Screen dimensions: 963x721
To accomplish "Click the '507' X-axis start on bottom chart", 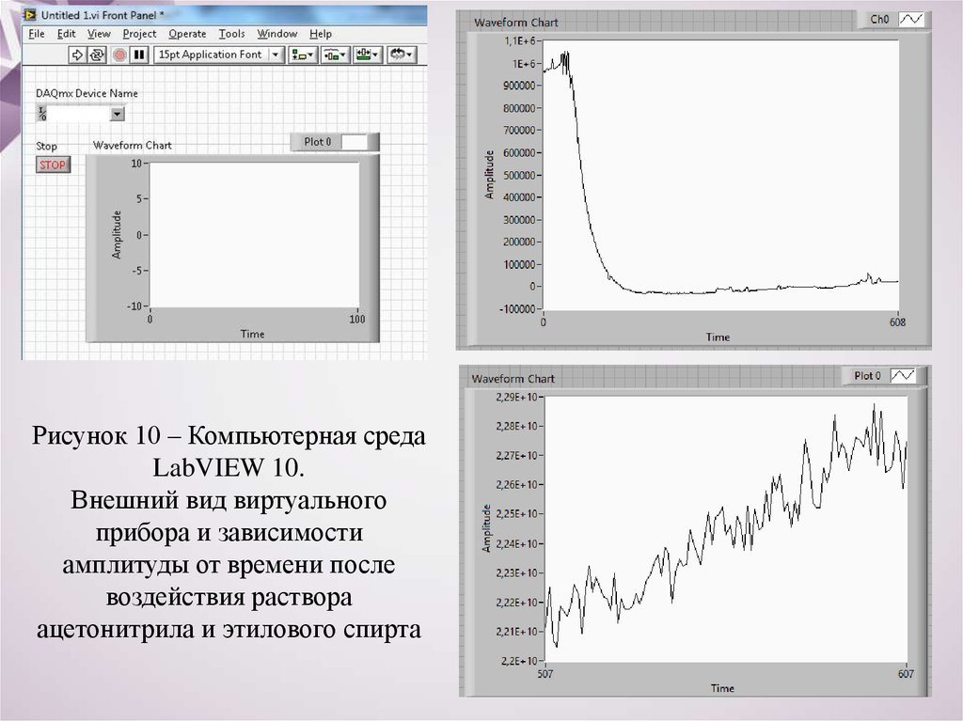I will (x=545, y=674).
